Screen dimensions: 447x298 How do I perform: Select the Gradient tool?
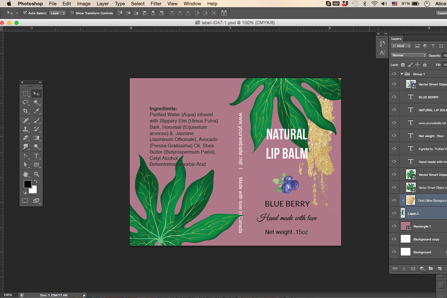point(37,138)
